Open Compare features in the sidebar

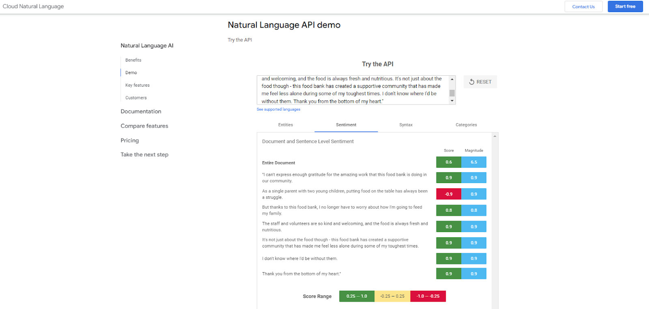pos(144,126)
